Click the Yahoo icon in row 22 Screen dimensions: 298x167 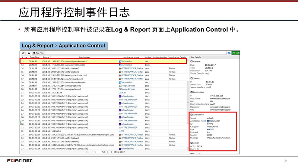click(120, 96)
